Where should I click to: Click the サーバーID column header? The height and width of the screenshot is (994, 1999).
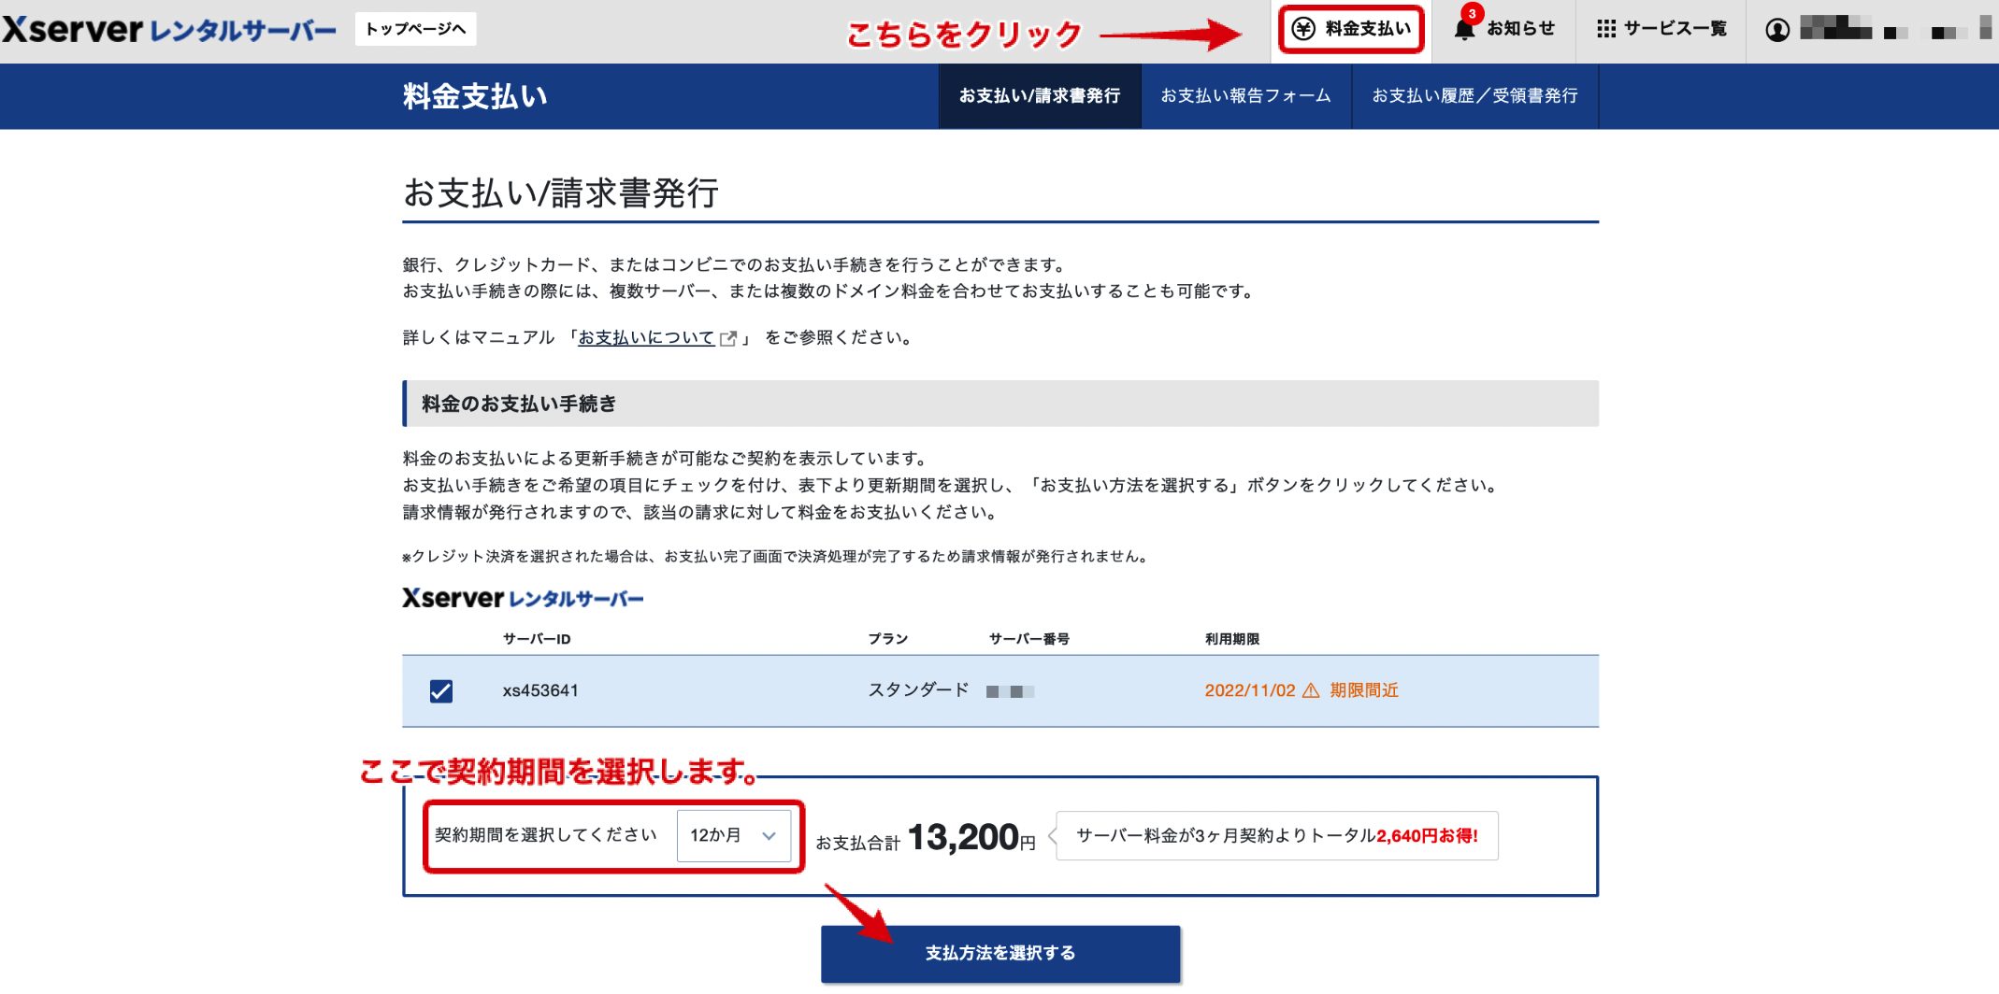tap(537, 639)
